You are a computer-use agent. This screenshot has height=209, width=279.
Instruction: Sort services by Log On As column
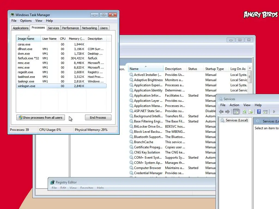238,69
